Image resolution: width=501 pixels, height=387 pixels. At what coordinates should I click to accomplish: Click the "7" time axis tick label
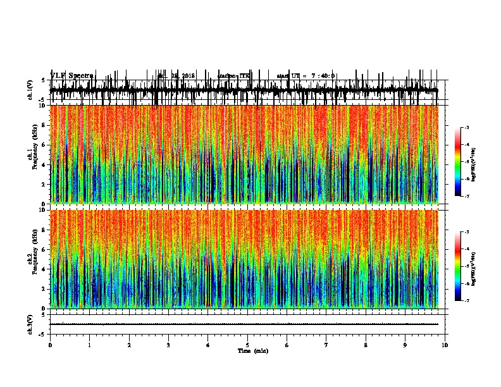(x=326, y=345)
